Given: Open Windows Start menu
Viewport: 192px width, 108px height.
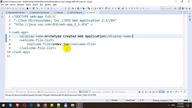Looking at the screenshot, I should [x=3, y=105].
